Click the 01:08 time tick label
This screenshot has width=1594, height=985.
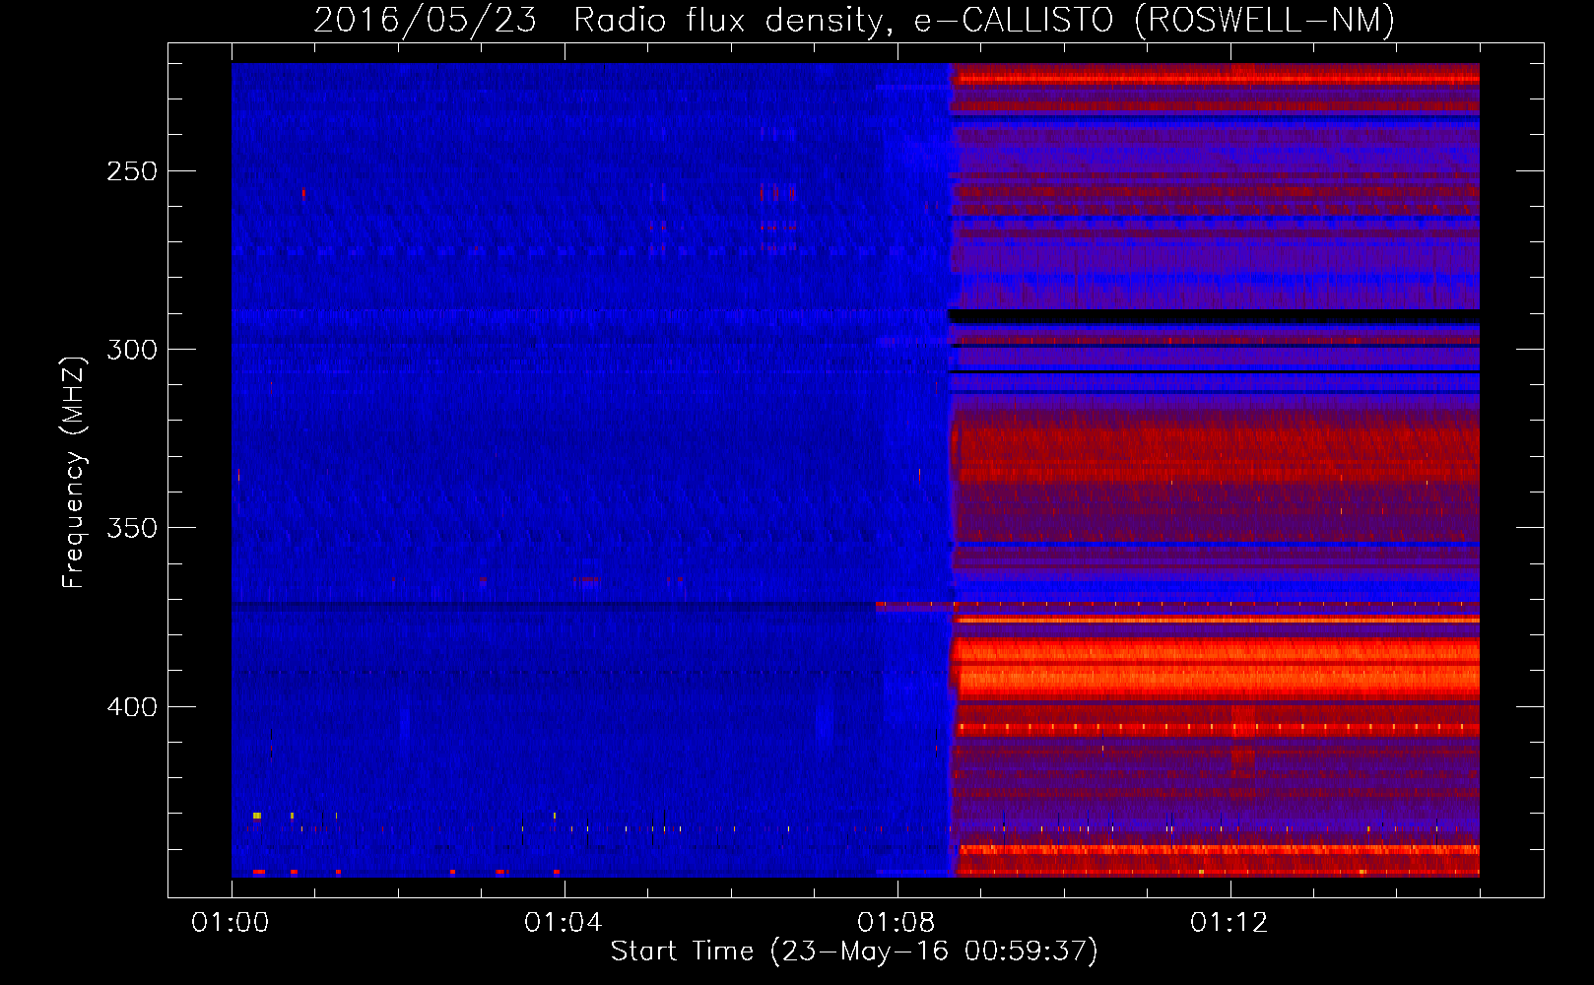897,923
